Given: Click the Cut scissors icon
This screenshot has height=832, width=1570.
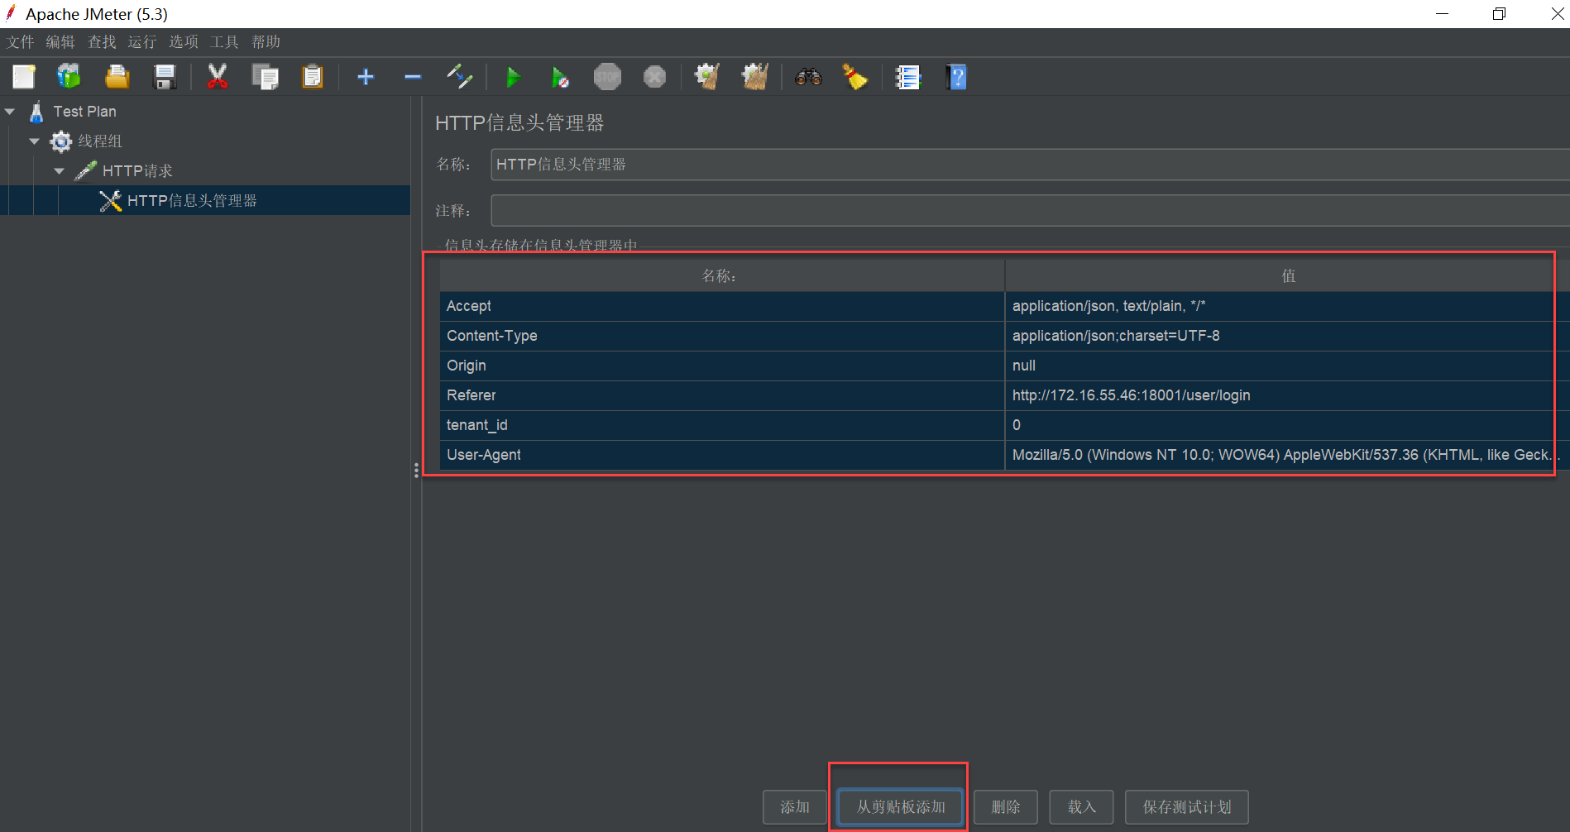Looking at the screenshot, I should tap(217, 77).
